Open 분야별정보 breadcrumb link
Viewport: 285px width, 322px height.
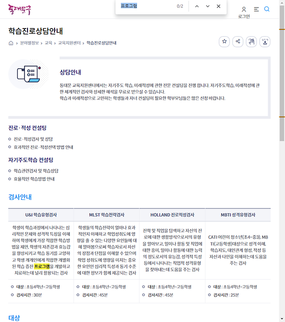pos(30,43)
